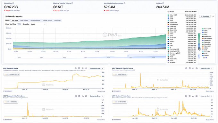Viewport: 218px width, 123px height.
Task: Click camera icon on USDT Stablecoin Transfer Volume chart
Action: click(x=197, y=68)
